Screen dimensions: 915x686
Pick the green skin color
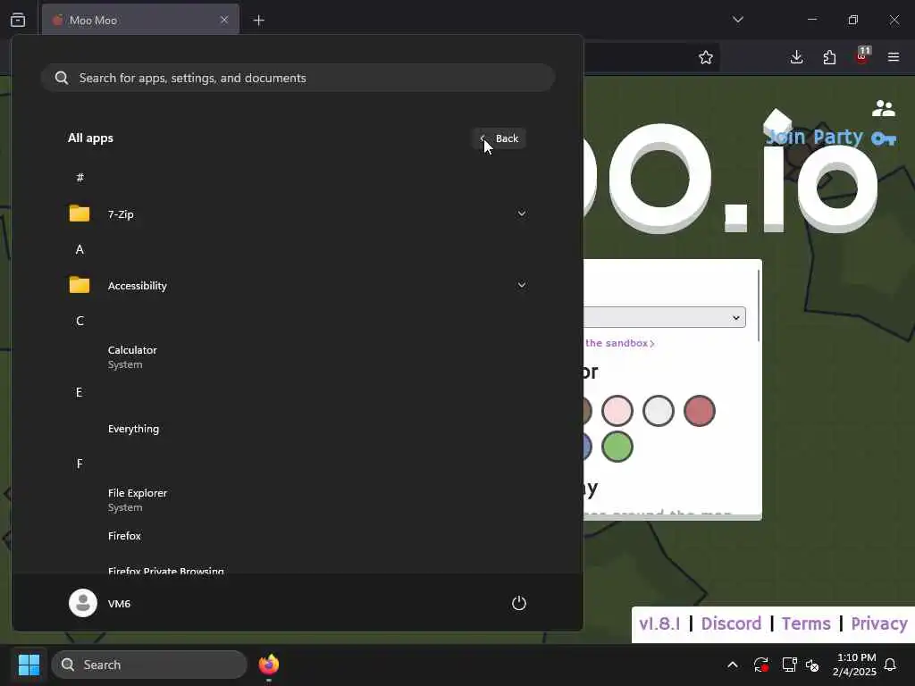coord(617,447)
